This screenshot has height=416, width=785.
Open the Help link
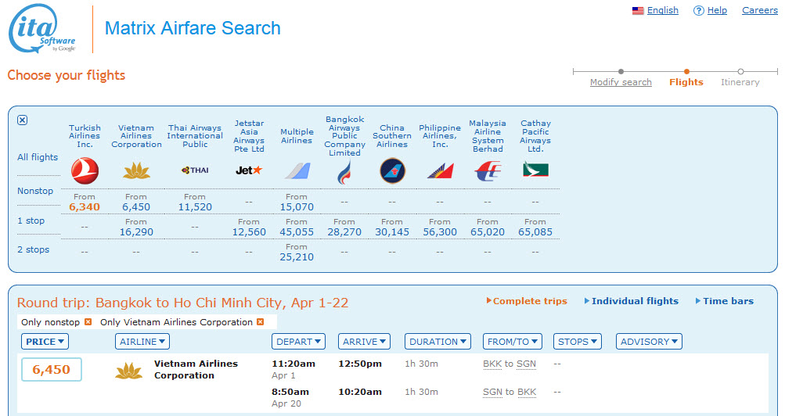click(717, 10)
